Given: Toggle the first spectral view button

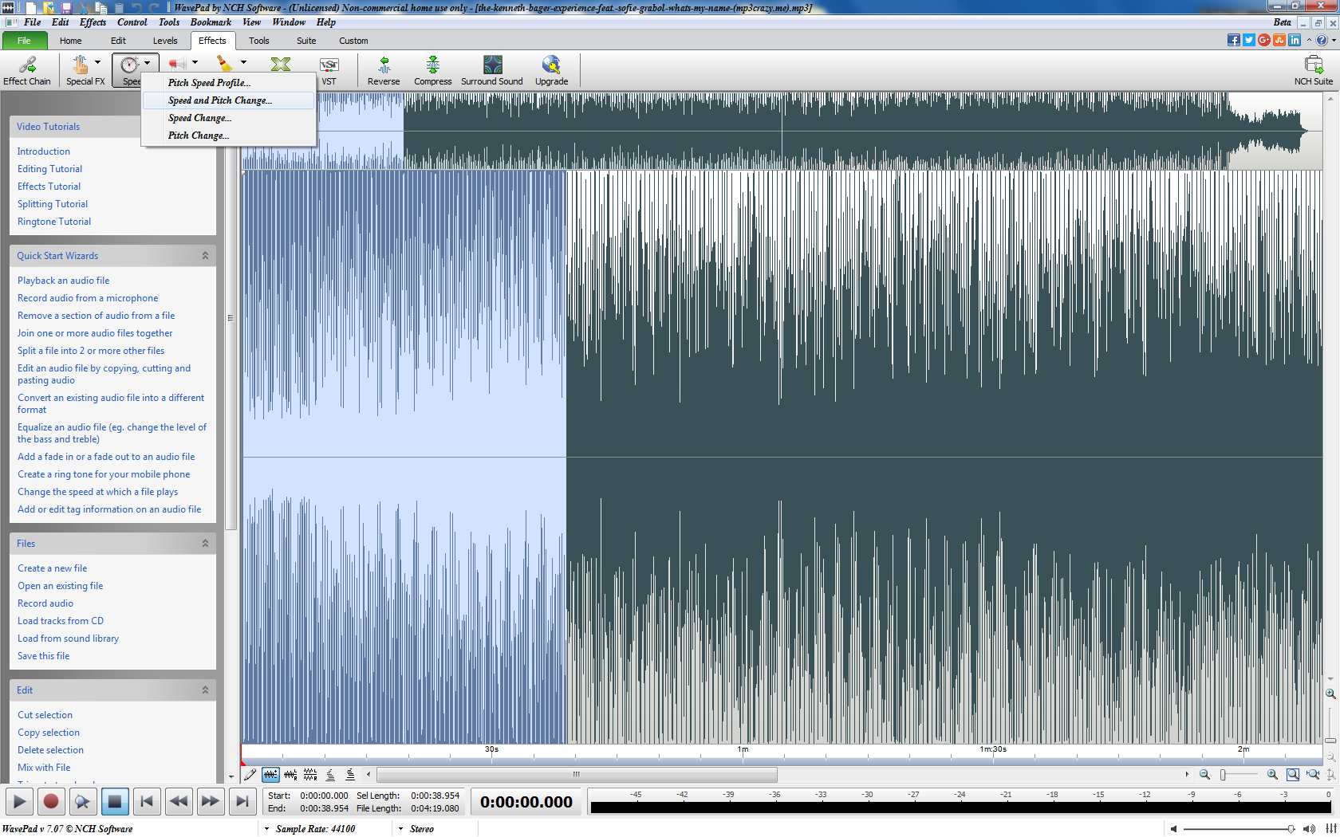Looking at the screenshot, I should point(330,774).
